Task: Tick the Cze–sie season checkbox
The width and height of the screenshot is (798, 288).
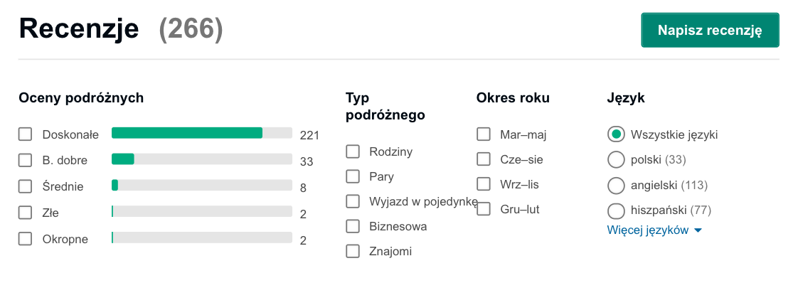Action: pyautogui.click(x=484, y=159)
